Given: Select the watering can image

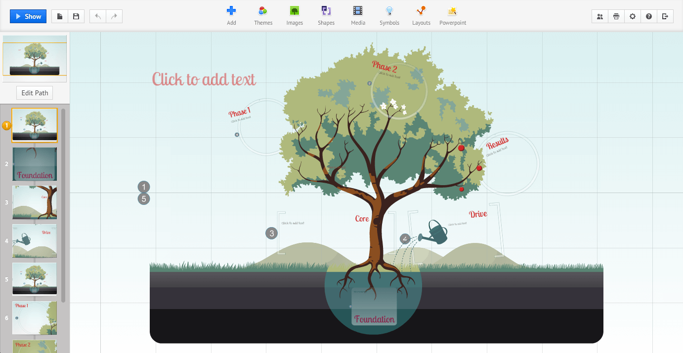Looking at the screenshot, I should tap(434, 232).
